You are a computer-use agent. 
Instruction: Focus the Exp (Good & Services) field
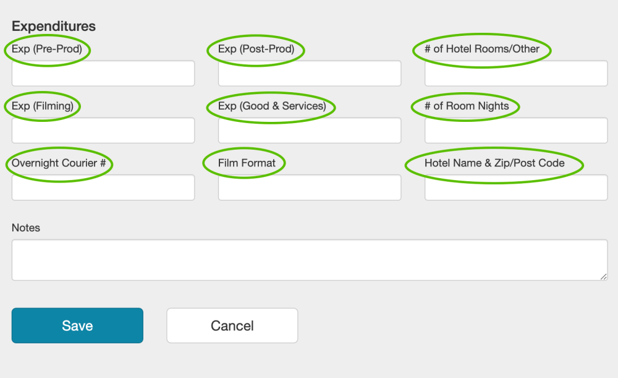click(310, 131)
